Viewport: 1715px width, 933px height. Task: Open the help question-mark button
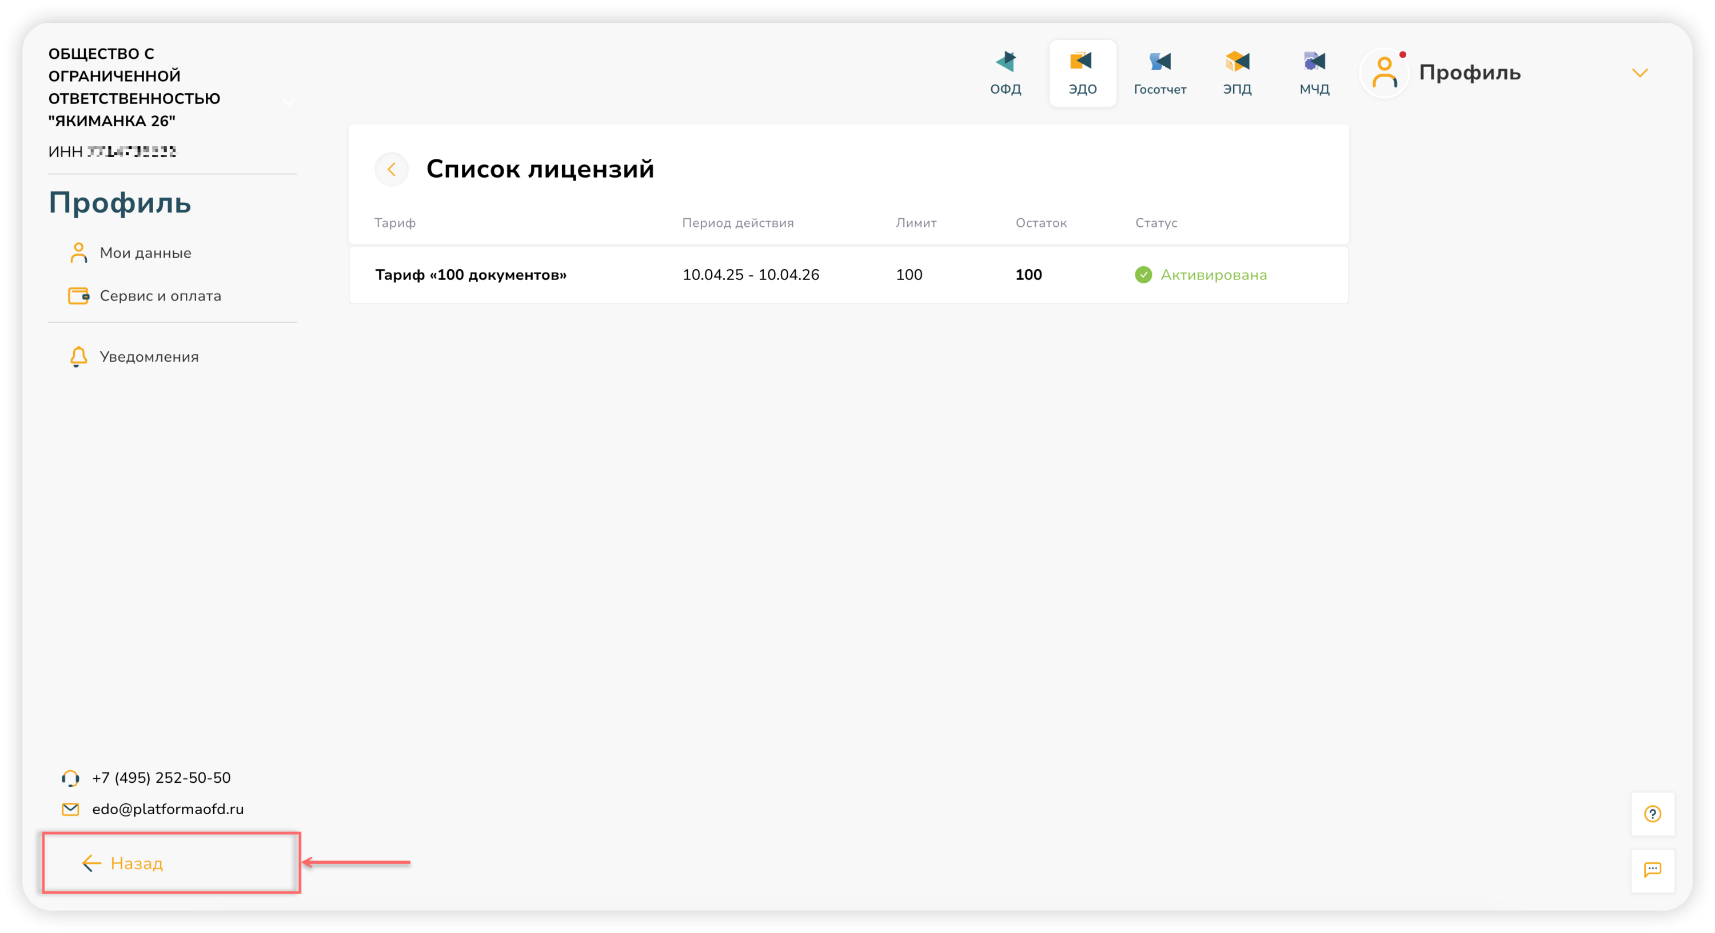(x=1653, y=813)
